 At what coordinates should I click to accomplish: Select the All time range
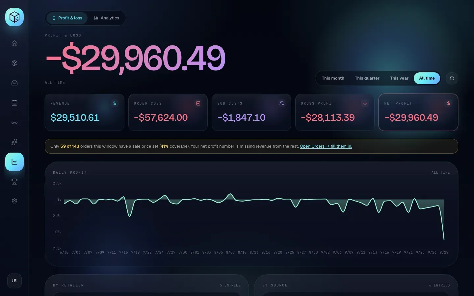427,78
